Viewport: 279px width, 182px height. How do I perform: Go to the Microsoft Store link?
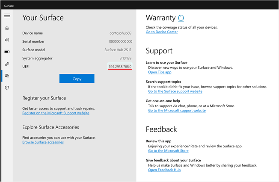coord(168,151)
